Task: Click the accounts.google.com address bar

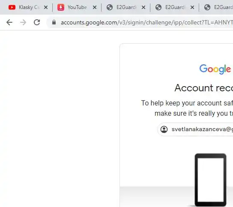Action: [146, 22]
